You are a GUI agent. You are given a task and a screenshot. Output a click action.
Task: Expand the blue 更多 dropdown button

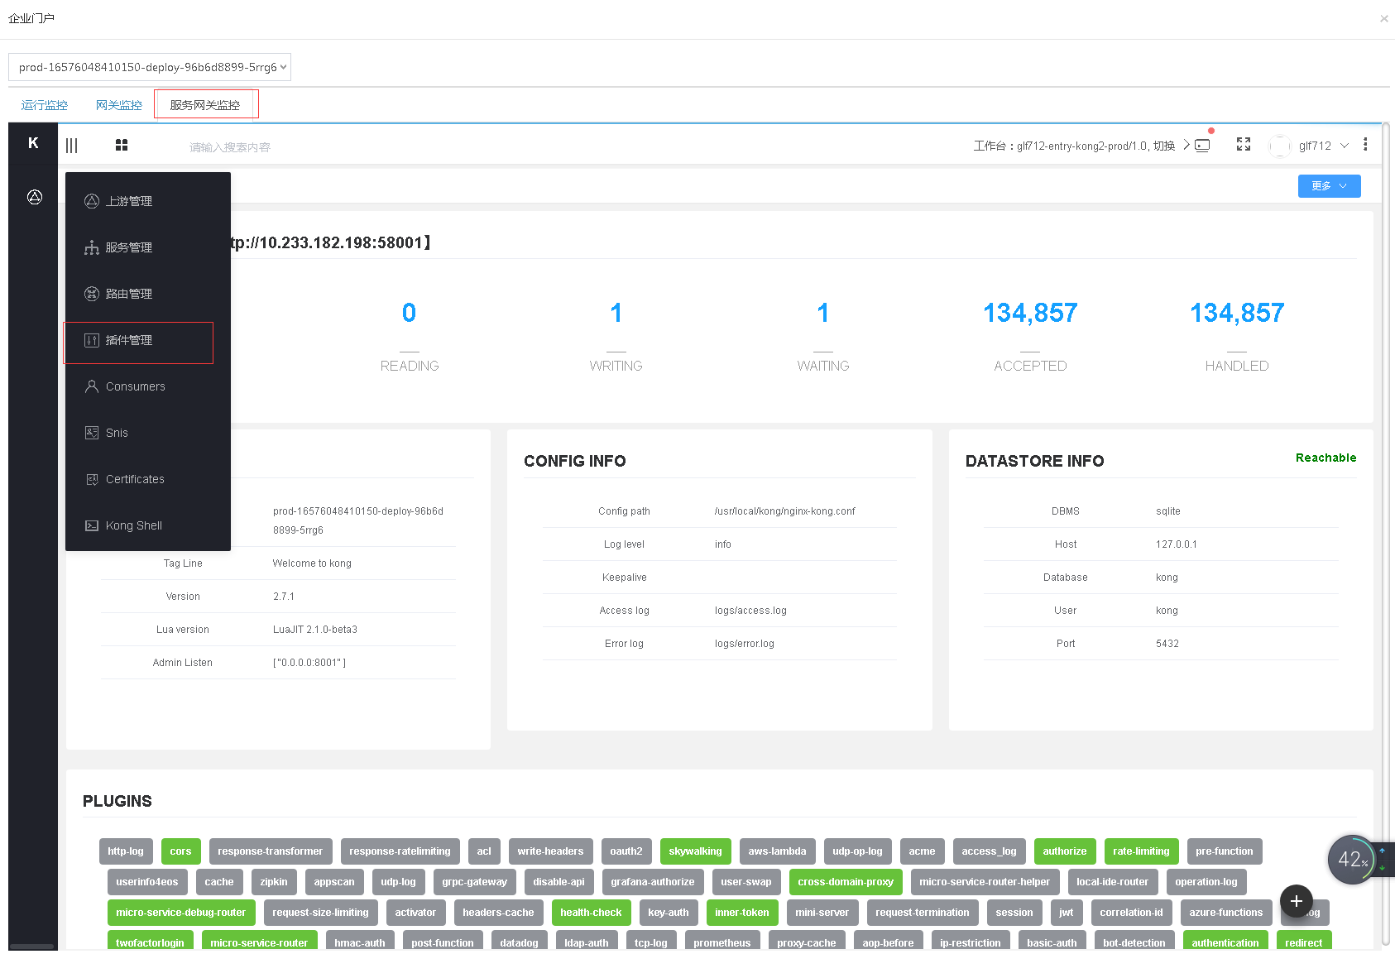click(x=1328, y=186)
